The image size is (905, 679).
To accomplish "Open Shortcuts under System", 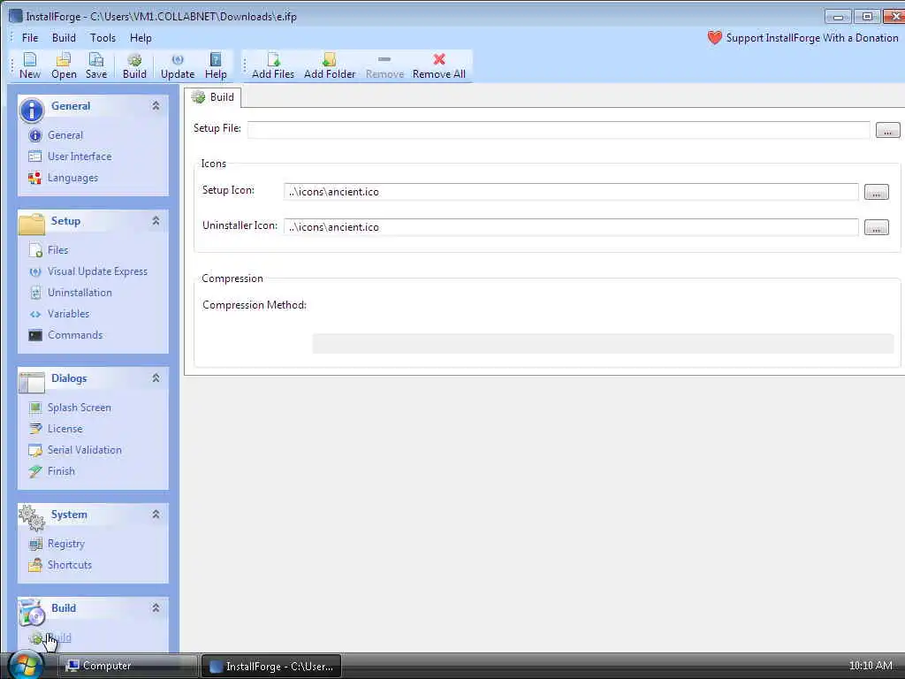I will point(60,565).
